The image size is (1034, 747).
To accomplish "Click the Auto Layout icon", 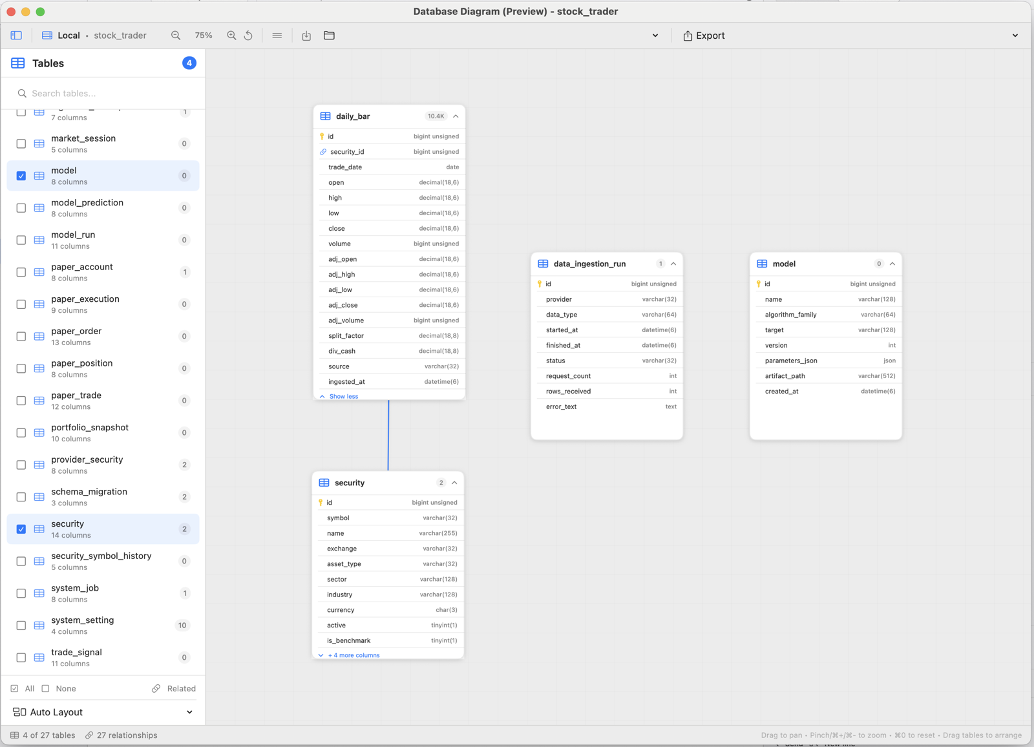I will click(x=19, y=712).
